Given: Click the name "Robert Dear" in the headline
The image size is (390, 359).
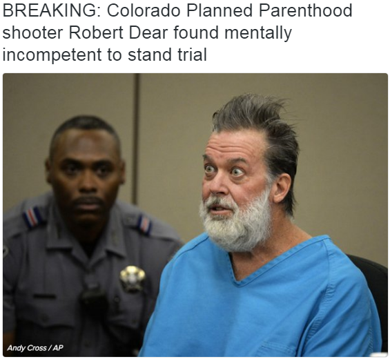Looking at the screenshot, I should coord(119,32).
